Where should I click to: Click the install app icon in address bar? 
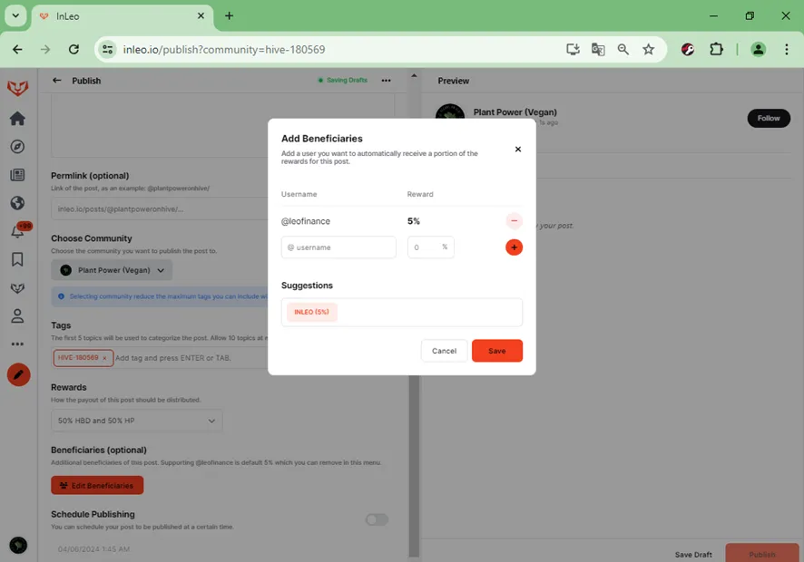(x=573, y=49)
